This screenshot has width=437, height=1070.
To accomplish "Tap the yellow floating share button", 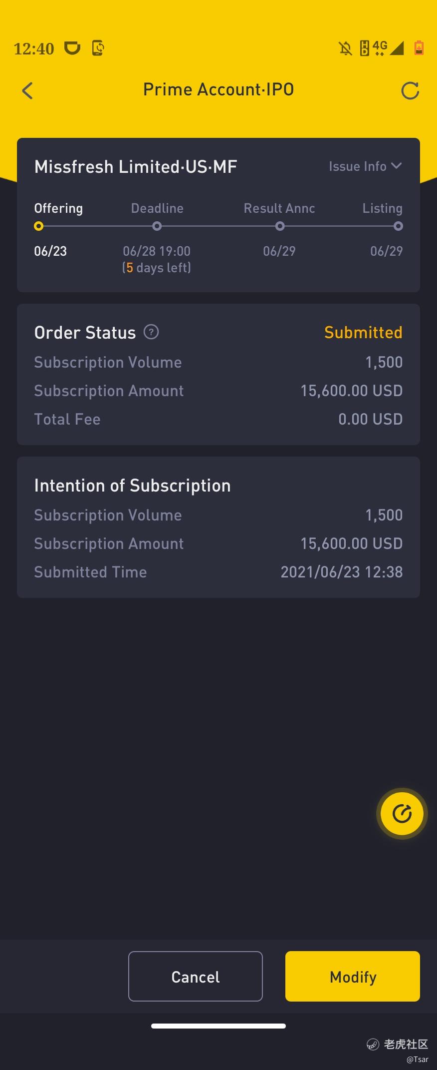I will 402,813.
